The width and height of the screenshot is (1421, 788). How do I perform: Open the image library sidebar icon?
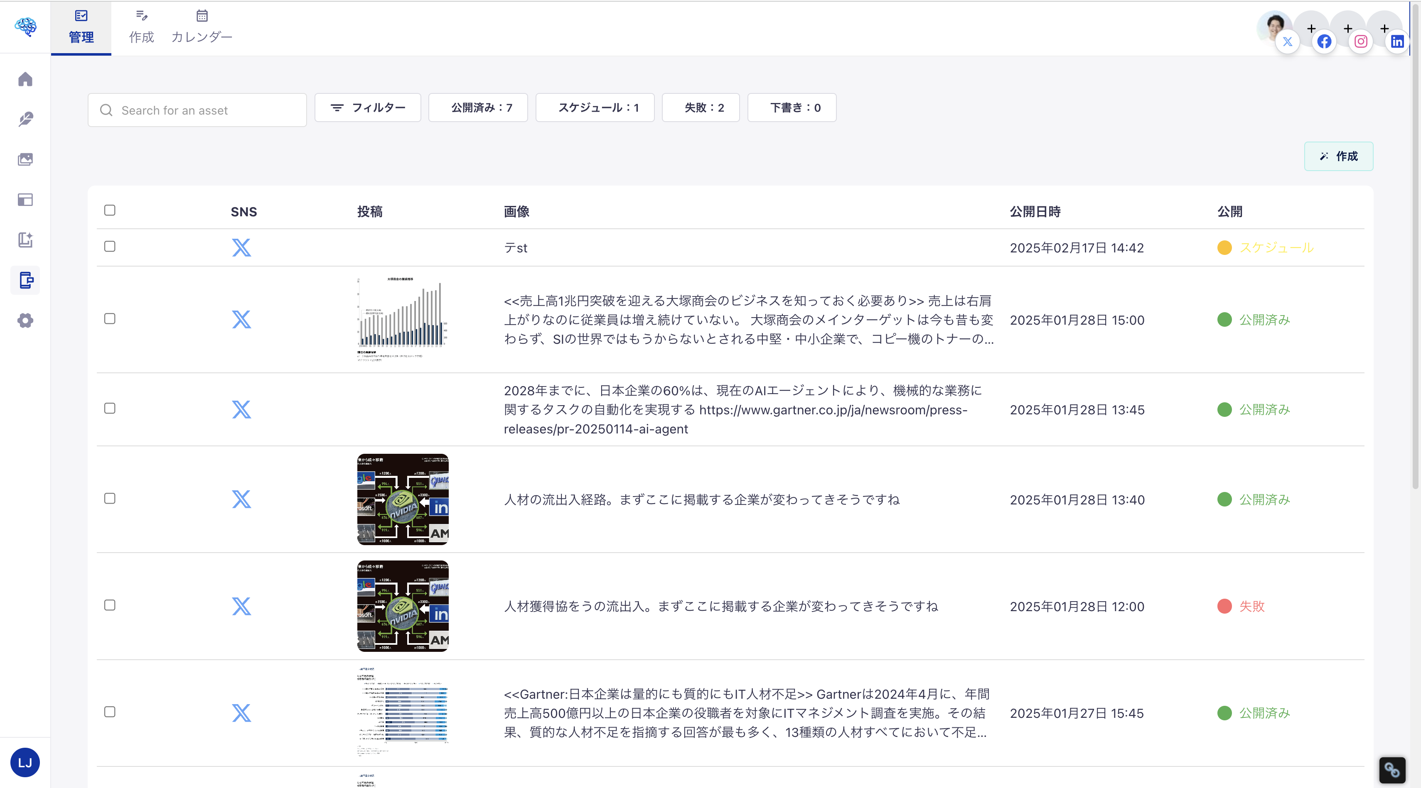click(x=25, y=159)
